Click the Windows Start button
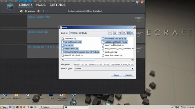 pyautogui.click(x=4, y=107)
